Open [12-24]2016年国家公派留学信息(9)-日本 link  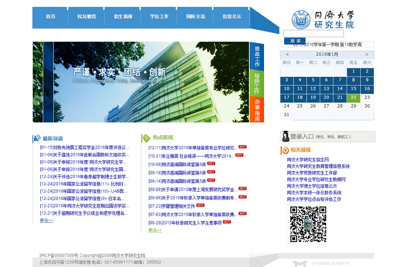point(82,199)
